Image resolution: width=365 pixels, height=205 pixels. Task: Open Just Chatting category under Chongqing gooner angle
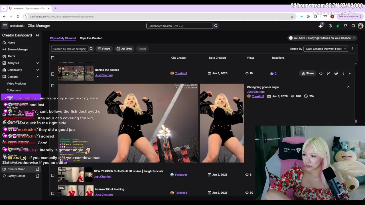[x=256, y=92]
